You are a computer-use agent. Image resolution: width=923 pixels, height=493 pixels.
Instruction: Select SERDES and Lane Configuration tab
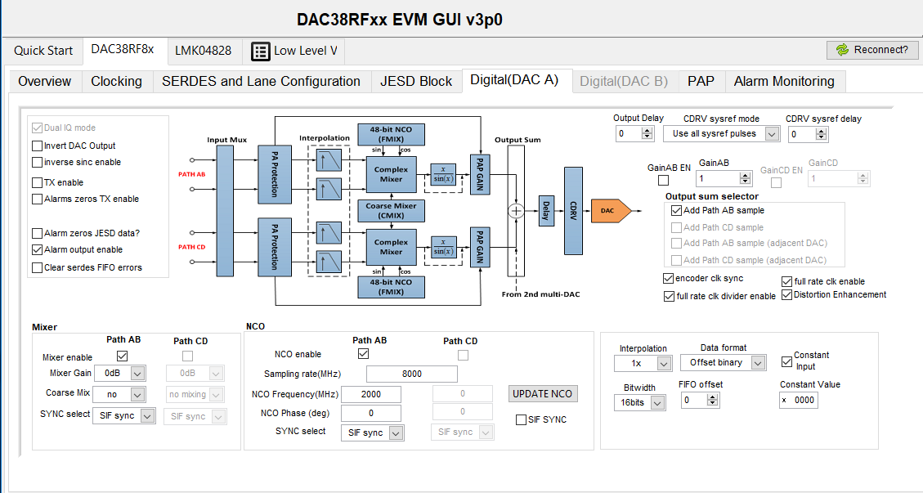(262, 81)
